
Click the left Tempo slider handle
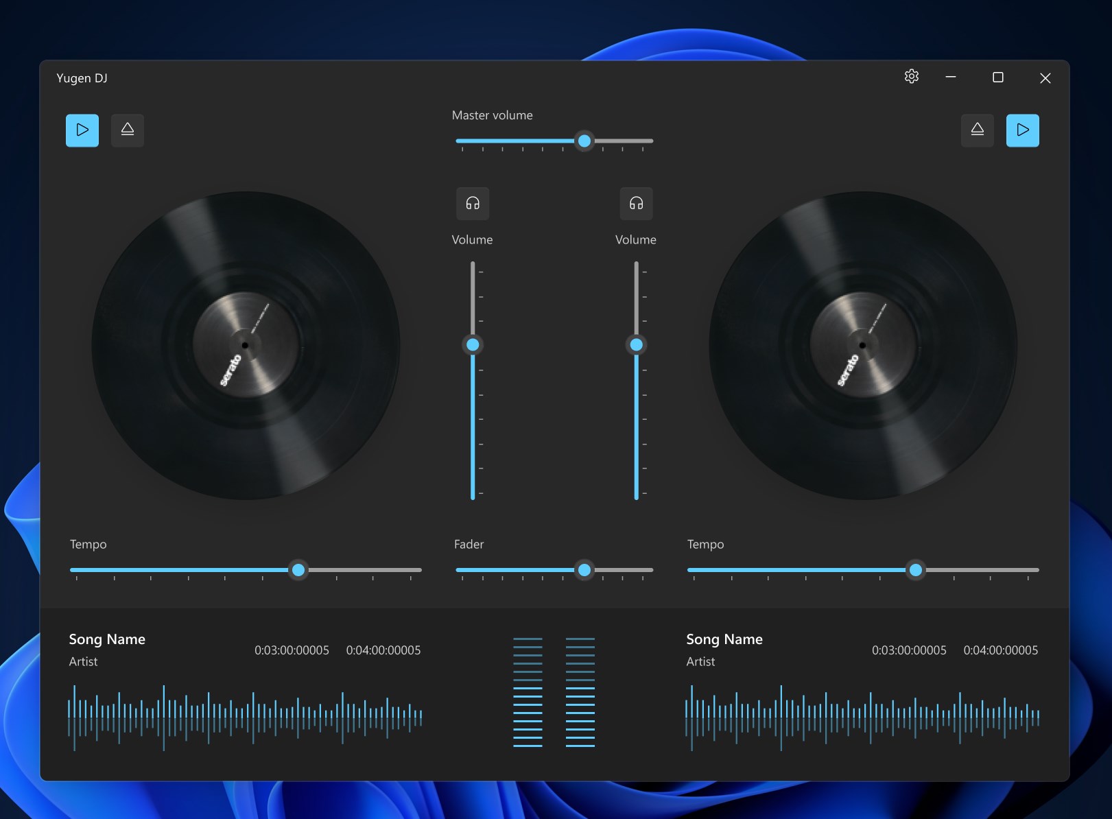pyautogui.click(x=298, y=569)
